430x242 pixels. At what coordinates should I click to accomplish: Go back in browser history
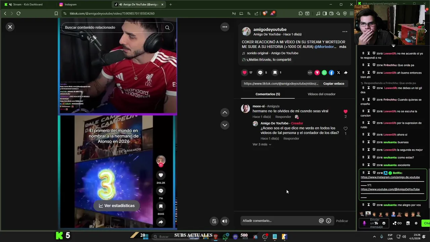click(5, 13)
